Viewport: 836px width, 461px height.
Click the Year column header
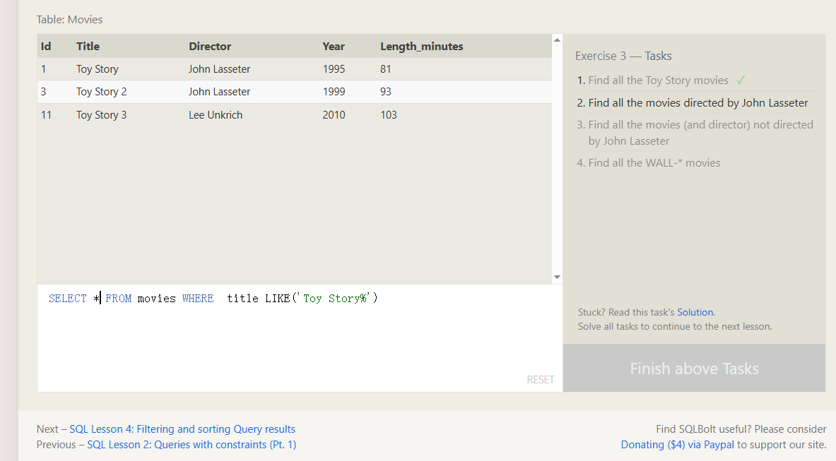click(x=334, y=47)
